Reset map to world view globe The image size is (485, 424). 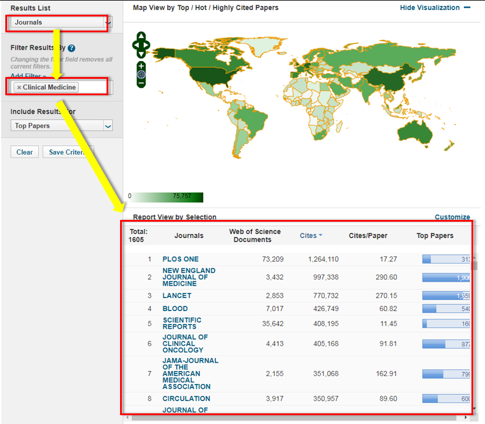[141, 75]
